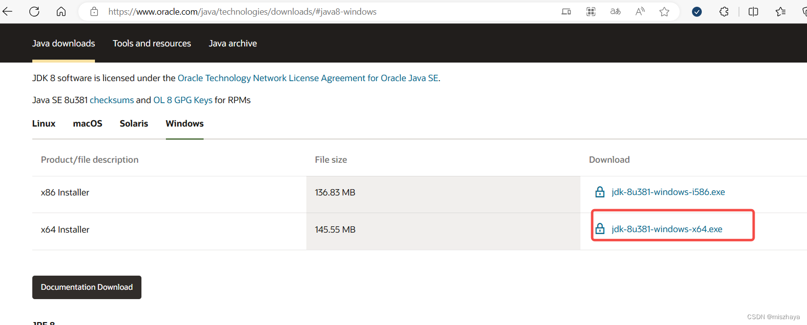Open Tools and resources tab

(152, 43)
